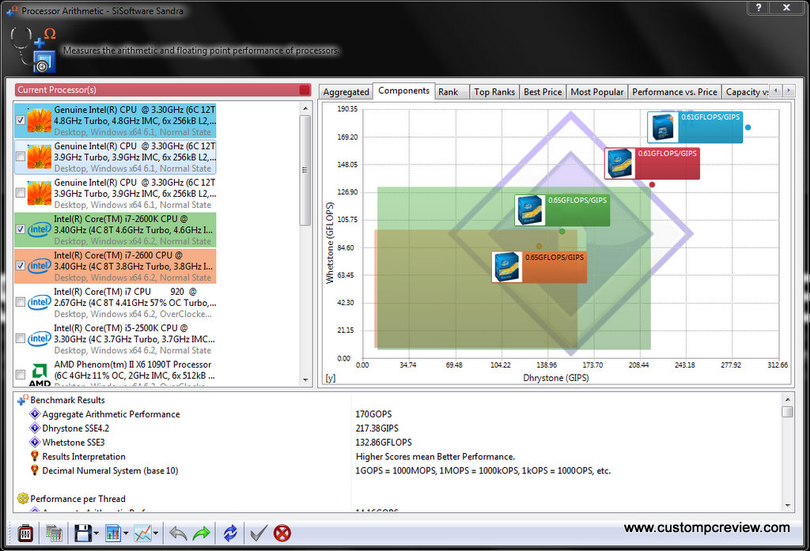Open the Performance vs. Price tab
The height and width of the screenshot is (551, 810).
tap(674, 92)
